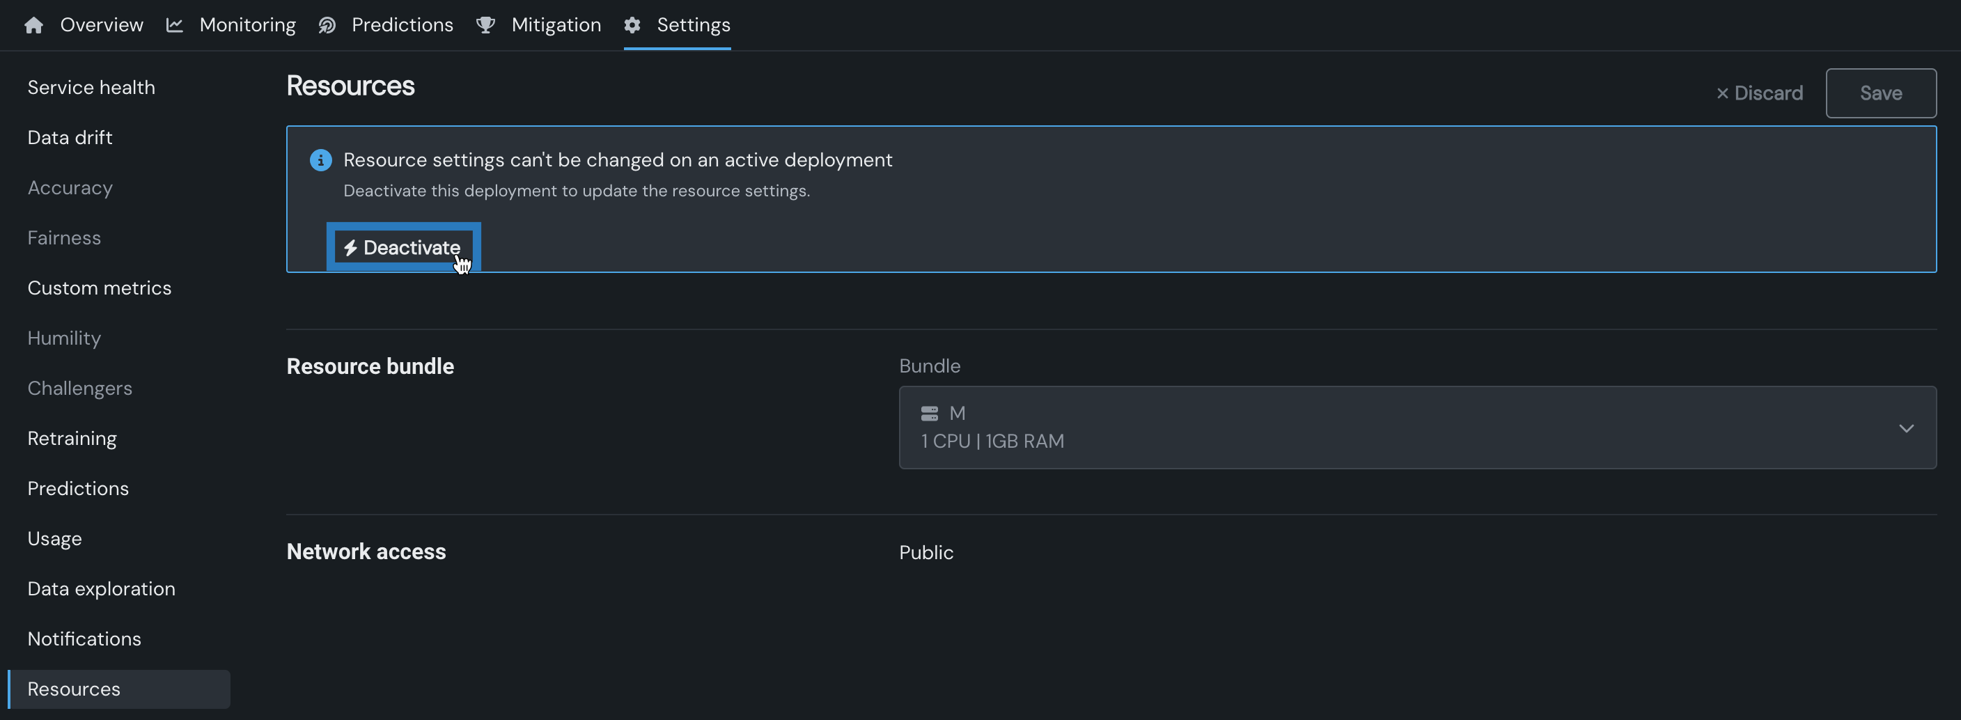Click the trophy icon beside Mitigation
This screenshot has height=720, width=1961.
click(485, 25)
